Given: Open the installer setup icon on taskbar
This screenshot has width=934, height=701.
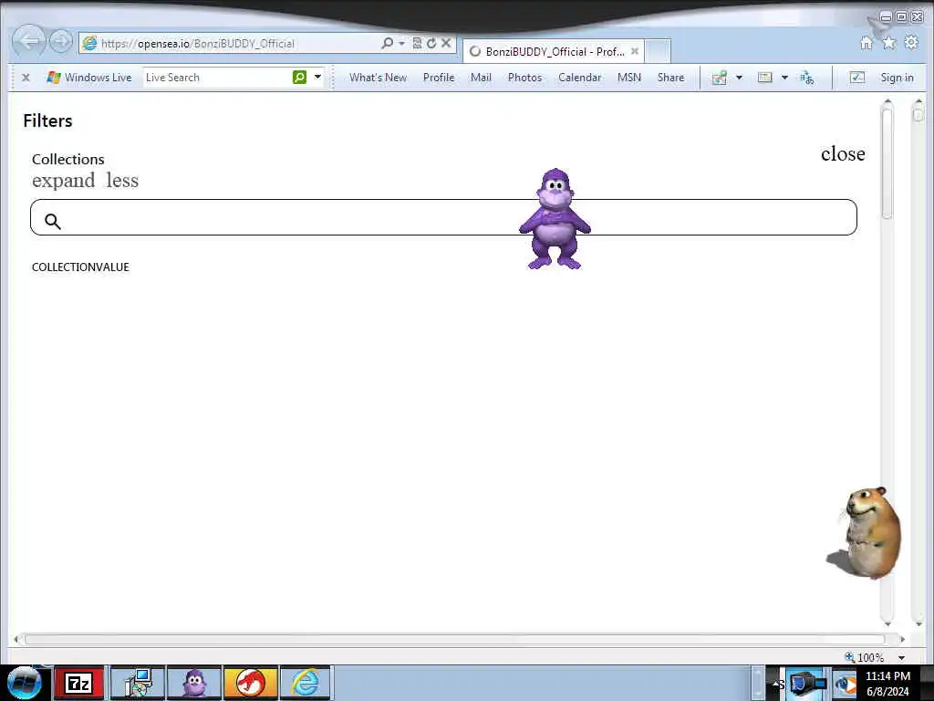Looking at the screenshot, I should [x=138, y=683].
